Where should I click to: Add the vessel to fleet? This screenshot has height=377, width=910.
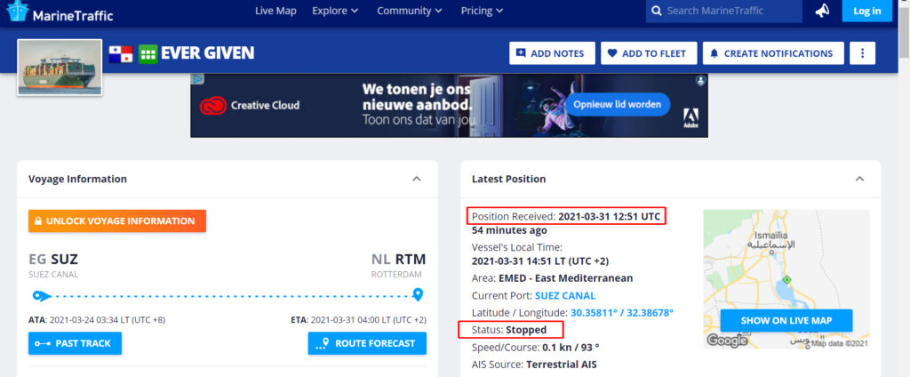tap(649, 53)
